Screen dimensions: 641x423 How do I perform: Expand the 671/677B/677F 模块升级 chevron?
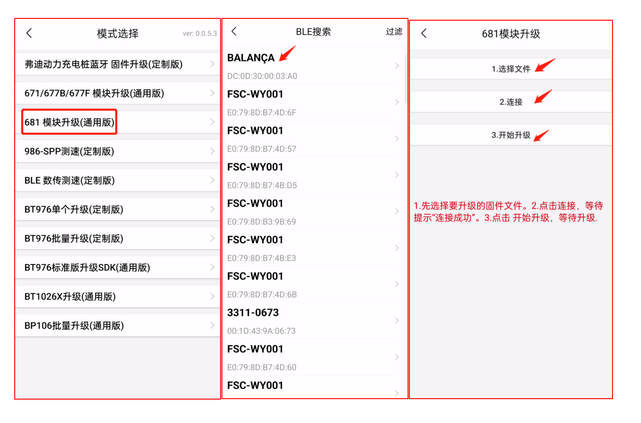point(212,92)
